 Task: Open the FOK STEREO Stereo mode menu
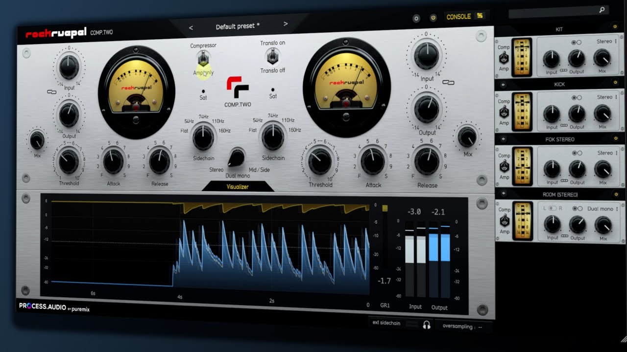(x=606, y=153)
